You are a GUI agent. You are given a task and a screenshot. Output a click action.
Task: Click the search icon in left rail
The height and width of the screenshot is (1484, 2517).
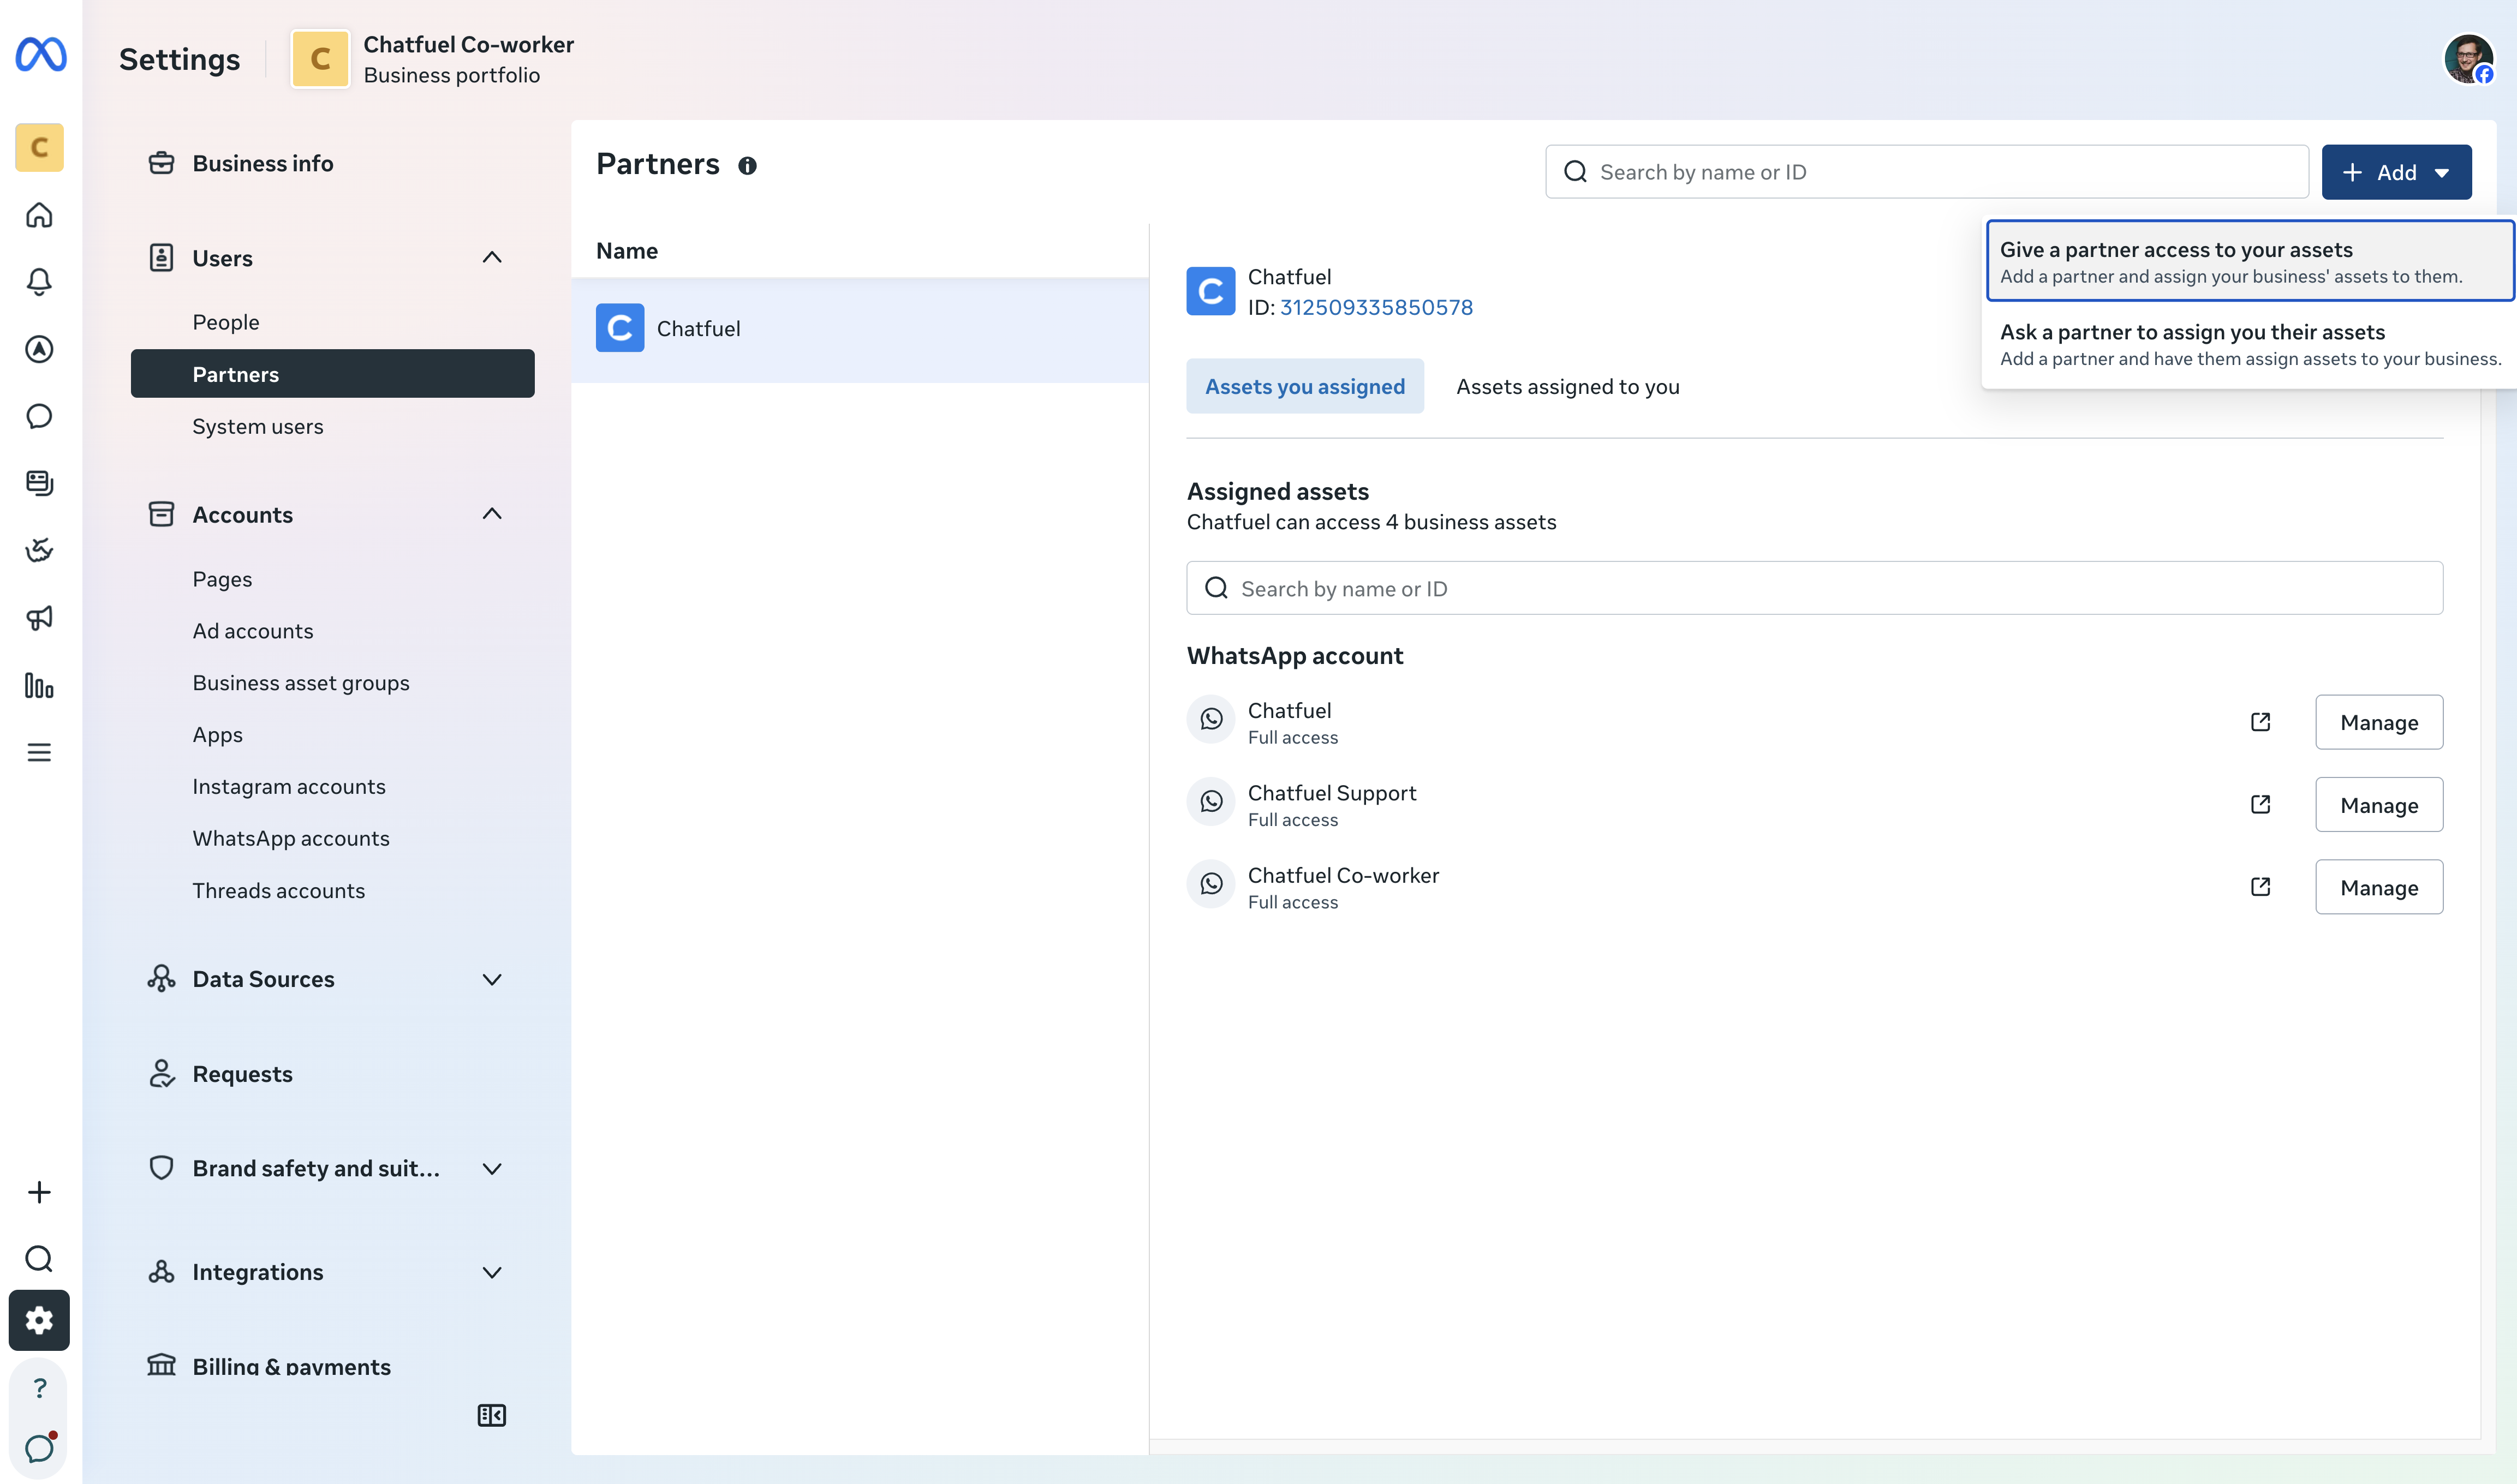[x=39, y=1258]
